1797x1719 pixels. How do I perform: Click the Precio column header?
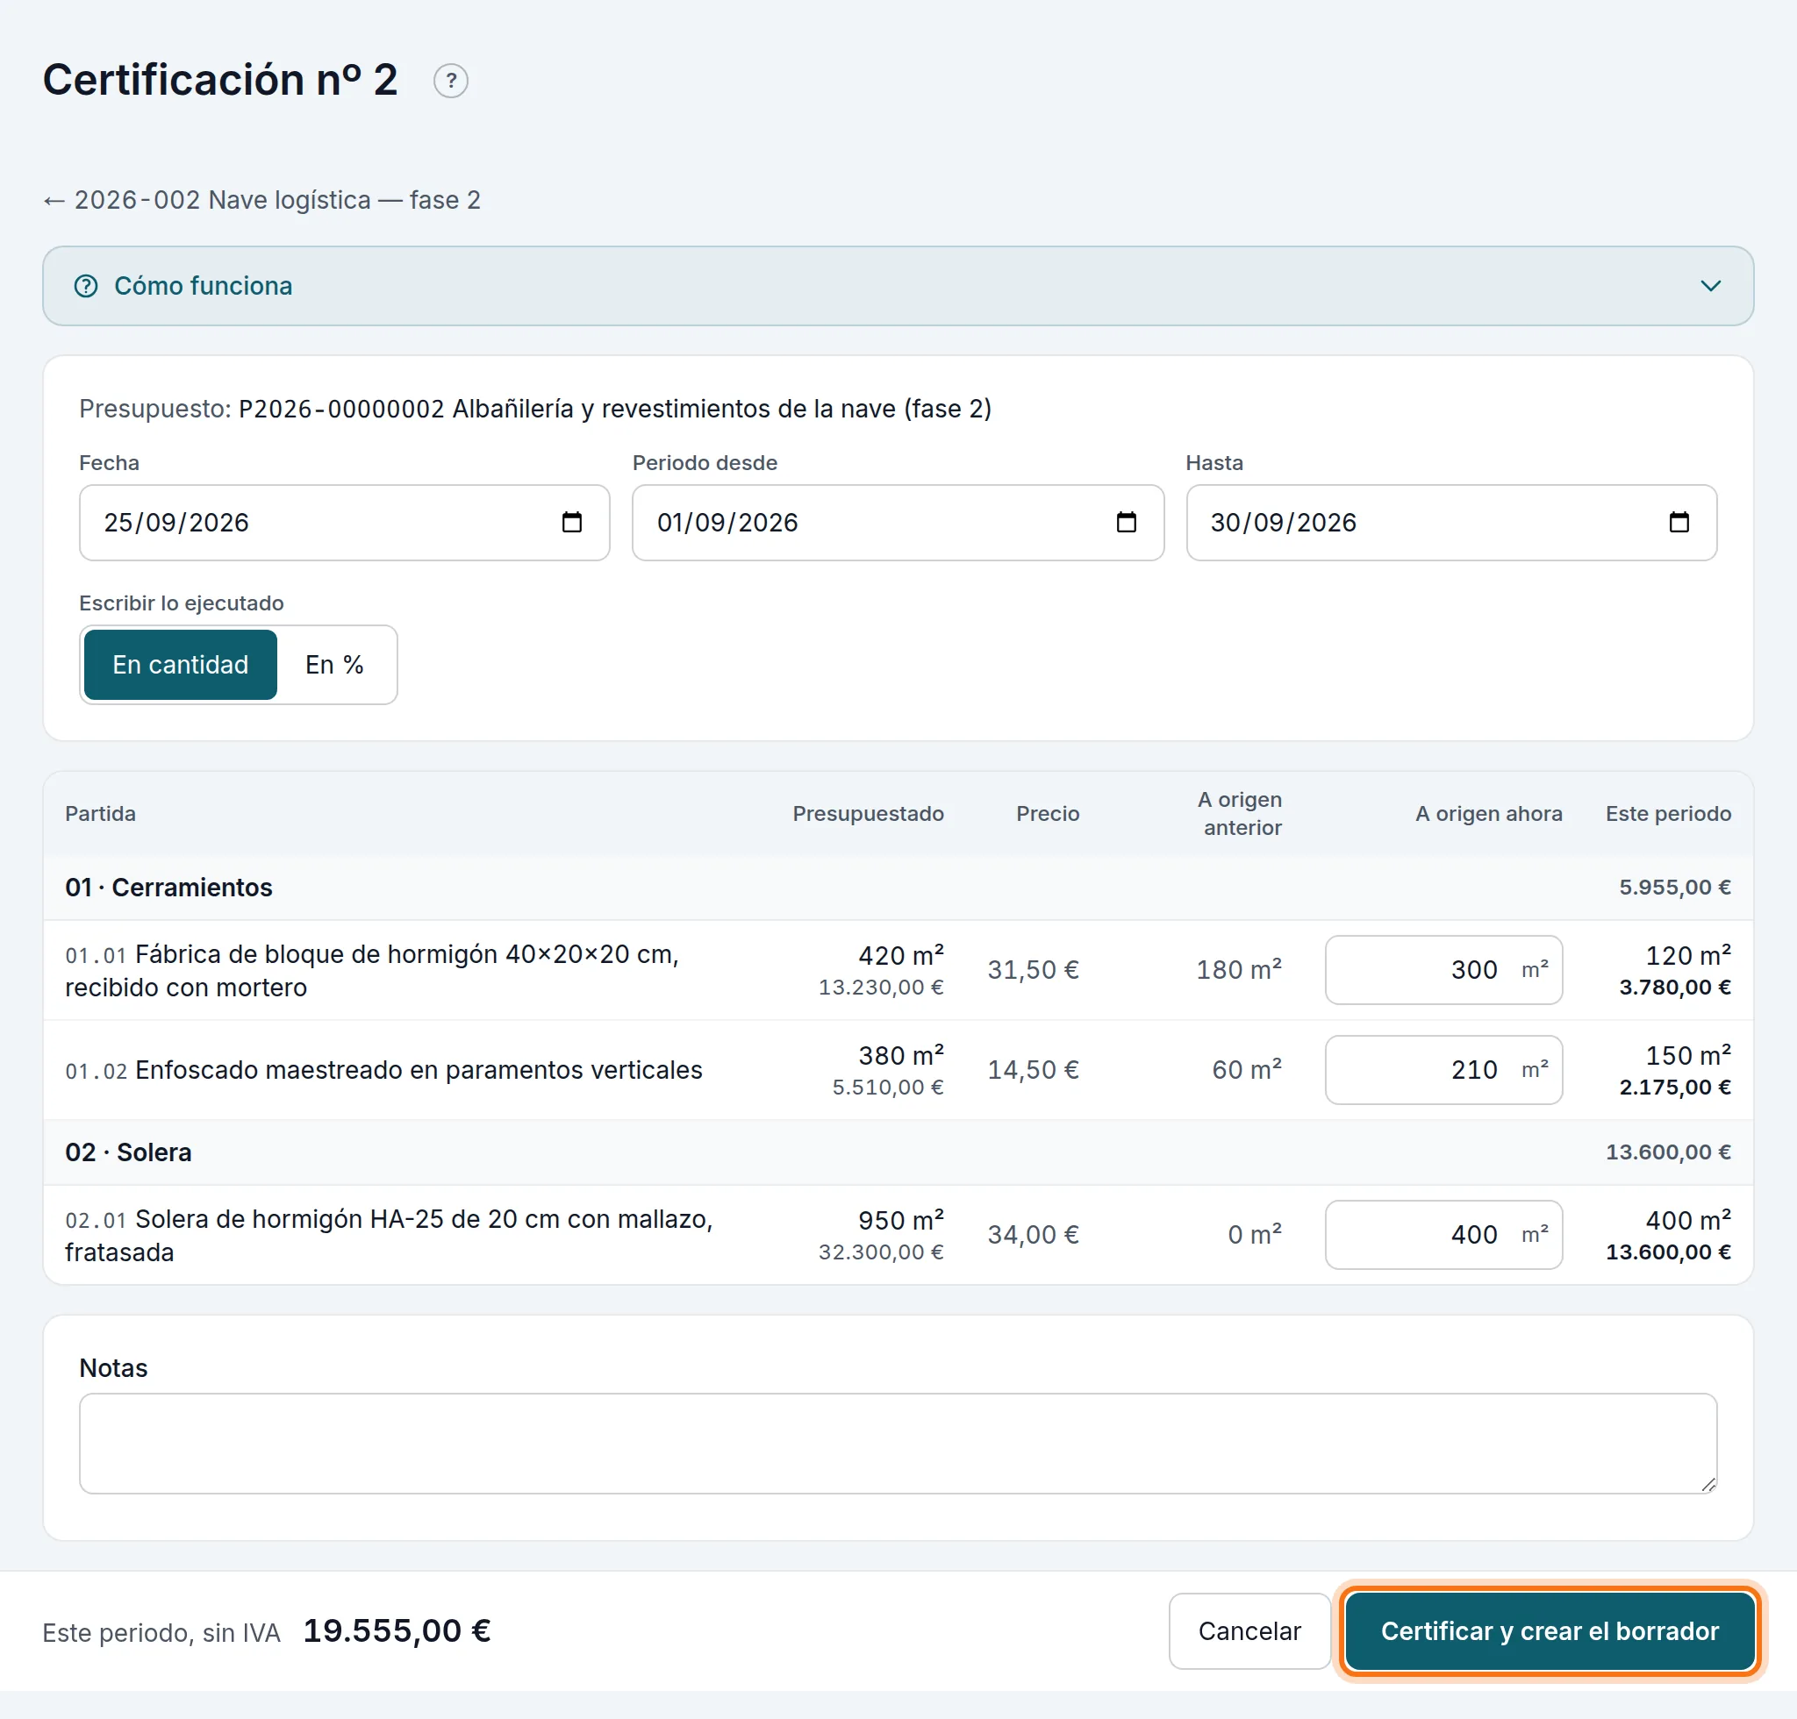[x=1047, y=814]
